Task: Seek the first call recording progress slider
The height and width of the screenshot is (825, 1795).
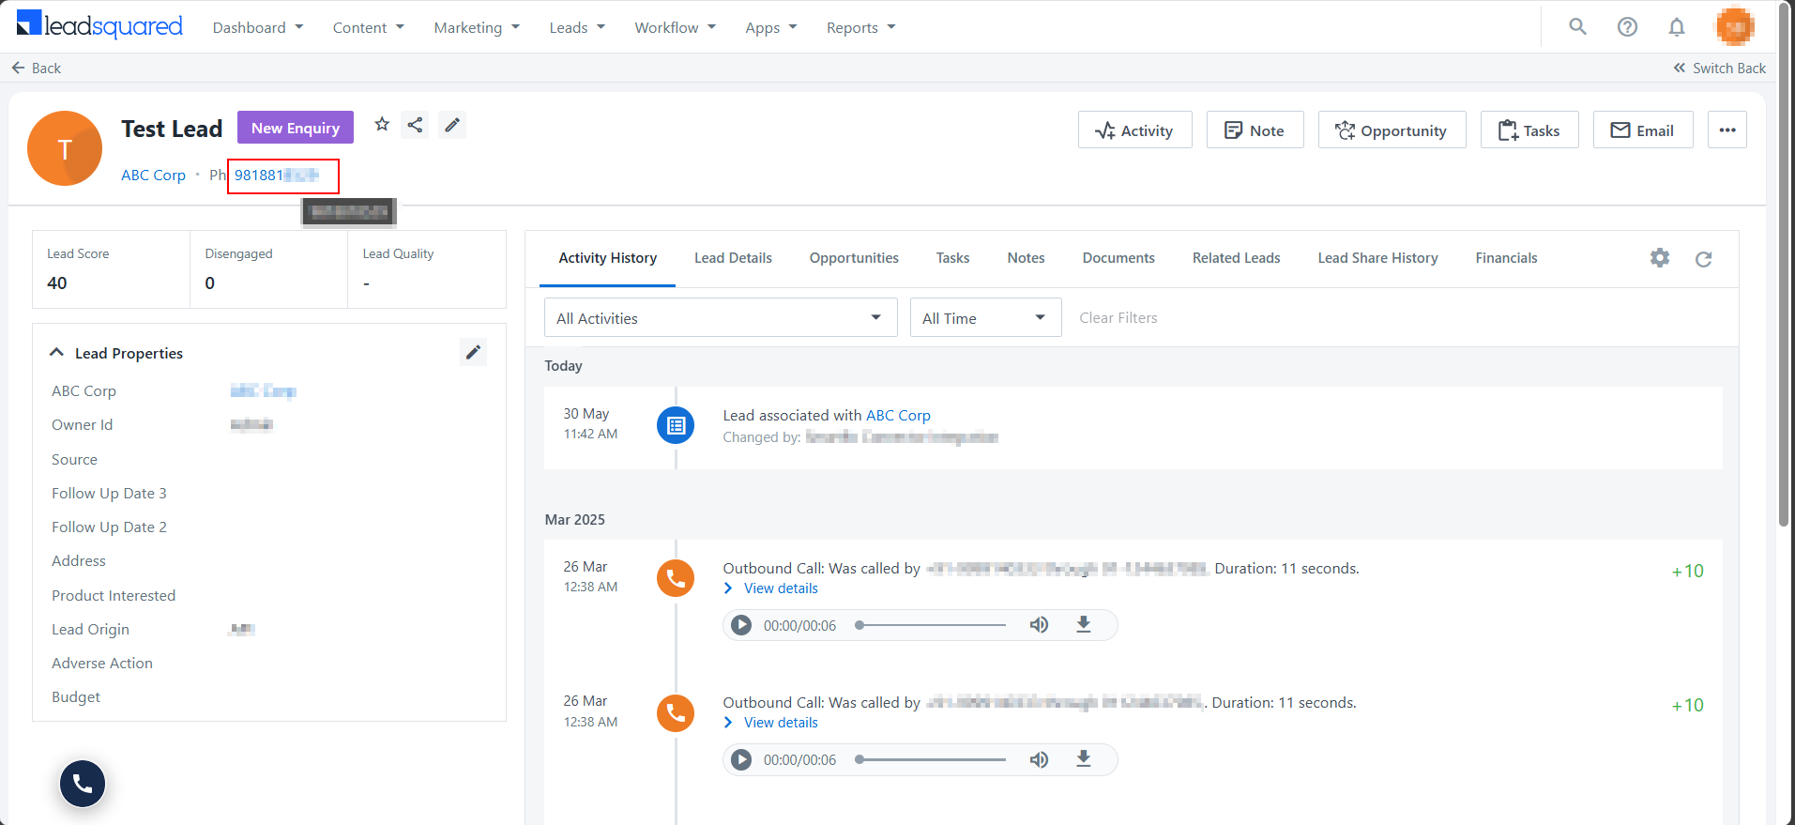Action: pos(931,625)
